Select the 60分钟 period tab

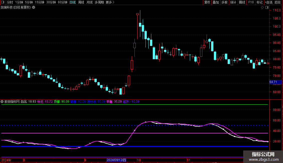(x=62, y=2)
